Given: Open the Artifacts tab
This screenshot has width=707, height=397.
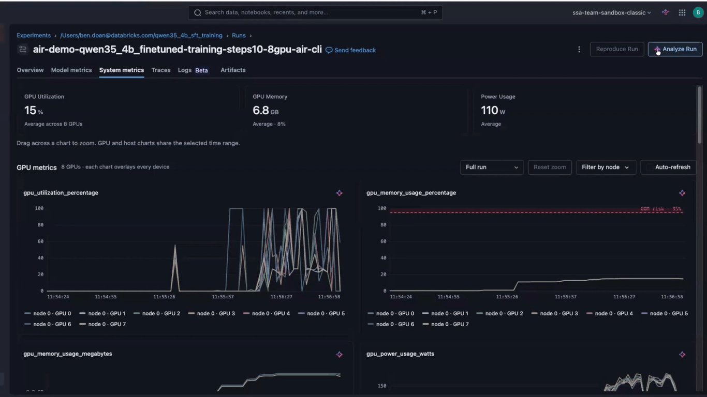Looking at the screenshot, I should click(x=233, y=70).
